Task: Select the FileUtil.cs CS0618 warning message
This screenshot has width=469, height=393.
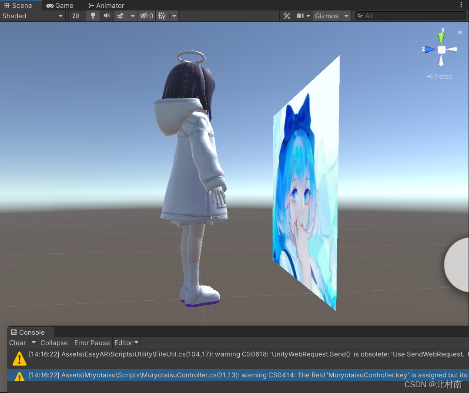Action: 238,358
